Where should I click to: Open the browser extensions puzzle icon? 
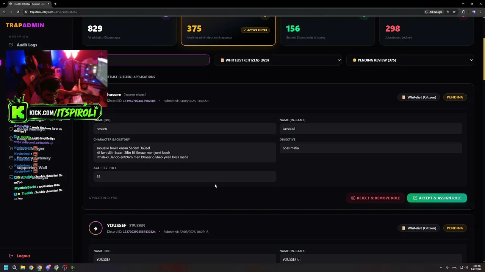463,12
